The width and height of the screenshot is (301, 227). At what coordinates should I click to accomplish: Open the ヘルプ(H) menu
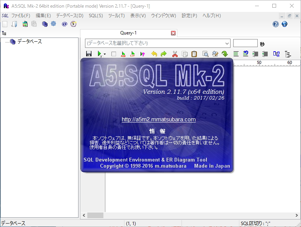212,16
